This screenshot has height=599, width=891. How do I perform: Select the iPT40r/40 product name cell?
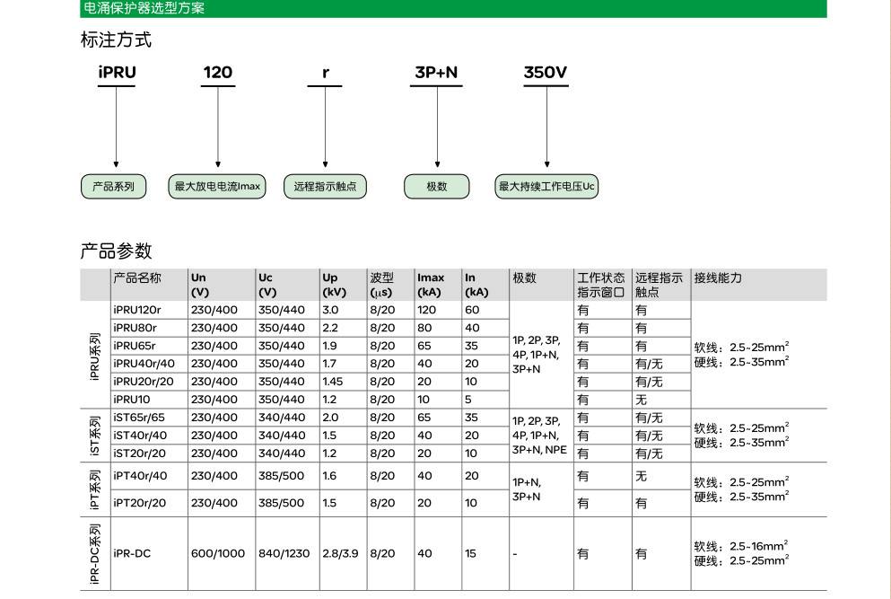tap(140, 476)
